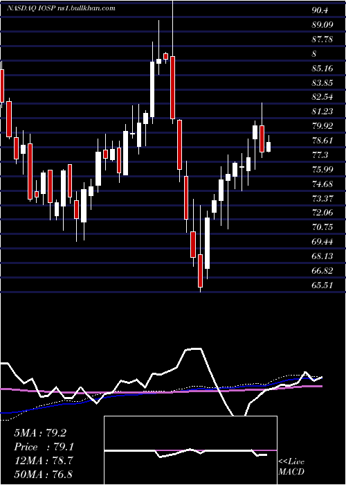Select the 79.92 price axis label
The height and width of the screenshot is (485, 346).
tap(322, 126)
